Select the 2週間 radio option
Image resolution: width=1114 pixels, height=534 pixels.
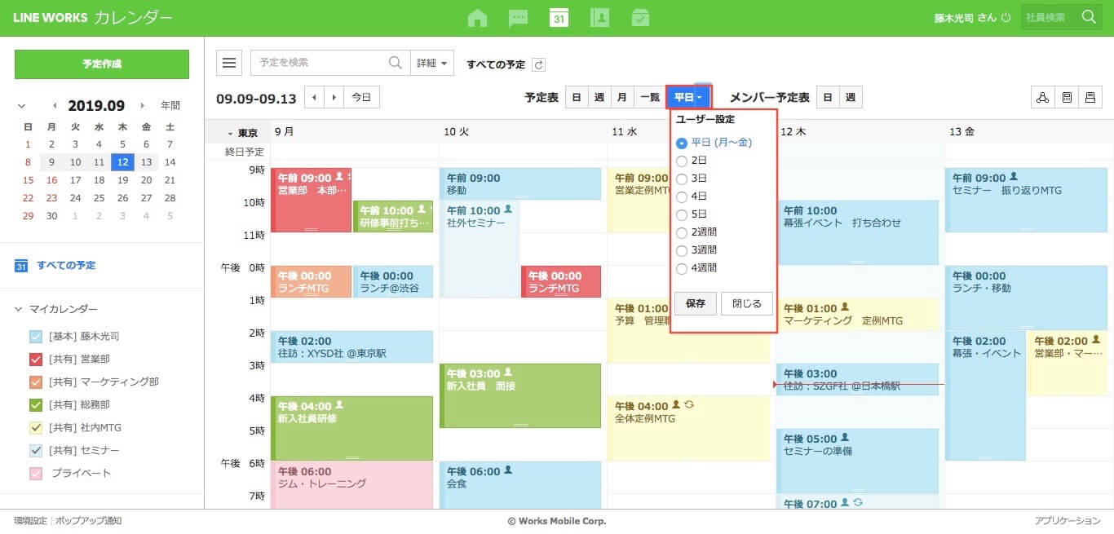pos(682,232)
